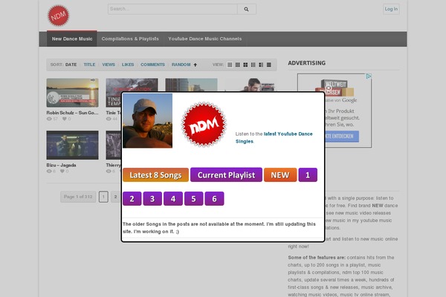The height and width of the screenshot is (297, 446).
Task: Click the Latest 8 Songs button
Action: click(x=155, y=174)
